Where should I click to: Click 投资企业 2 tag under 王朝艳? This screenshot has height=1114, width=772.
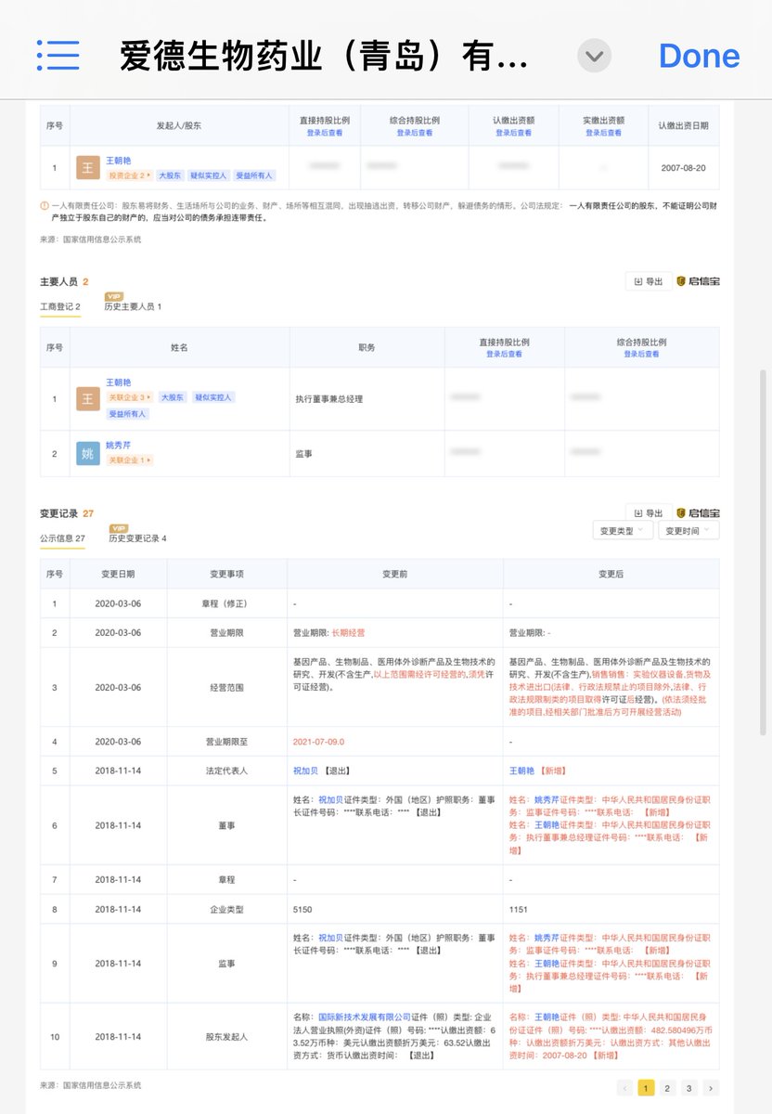[129, 175]
